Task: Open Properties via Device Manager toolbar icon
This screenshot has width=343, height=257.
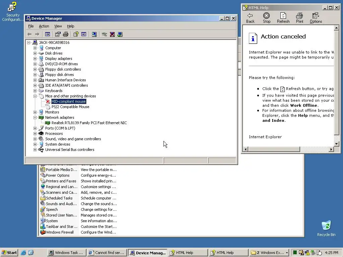Action: tap(58, 34)
